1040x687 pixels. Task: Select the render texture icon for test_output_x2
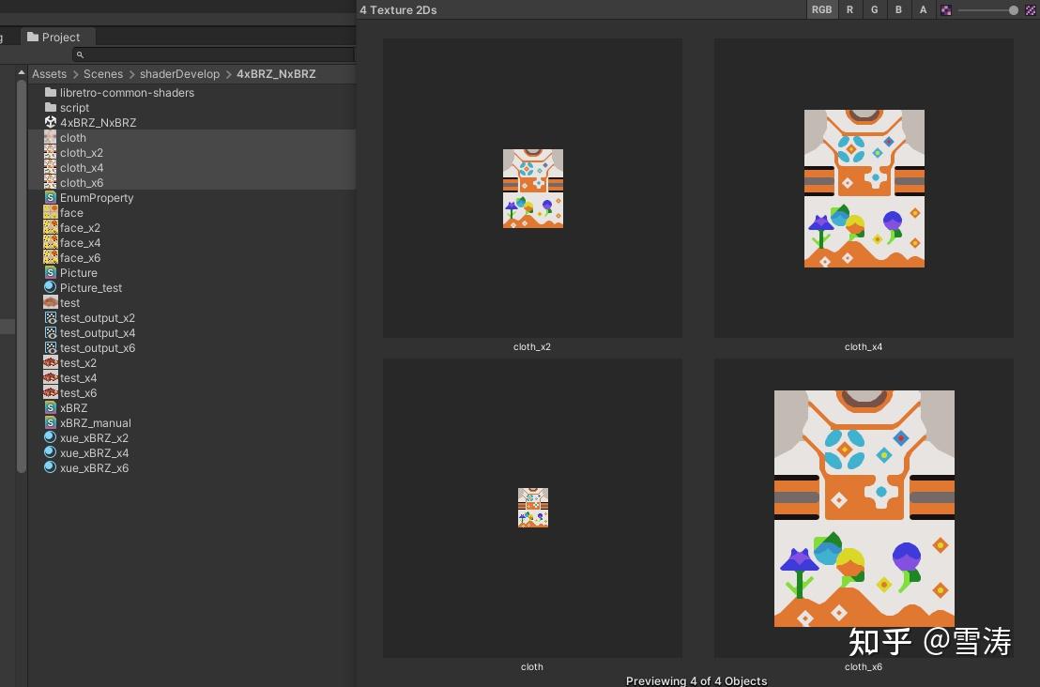click(49, 317)
